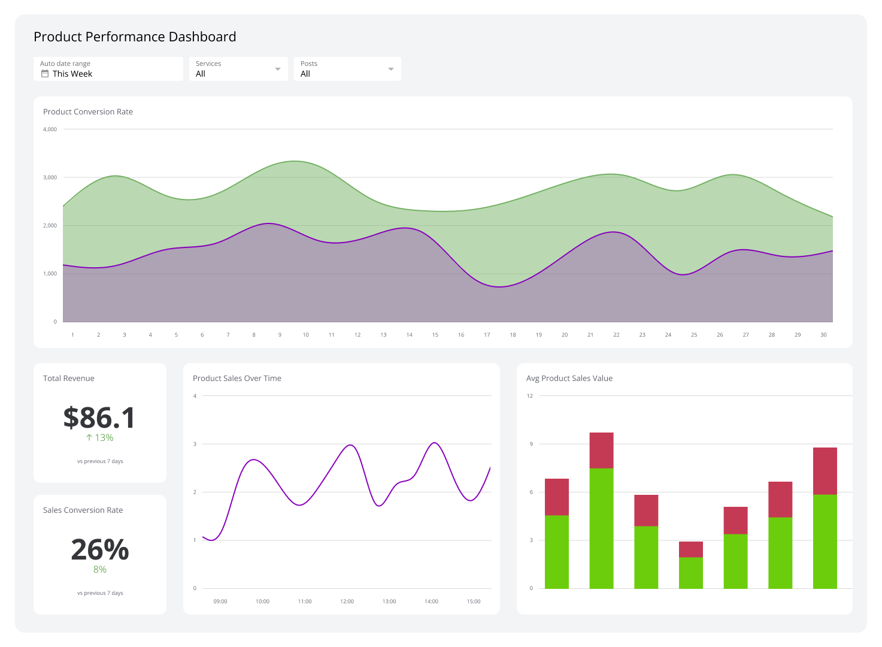The height and width of the screenshot is (647, 882).
Task: Select the This Week date range field
Action: [x=84, y=74]
